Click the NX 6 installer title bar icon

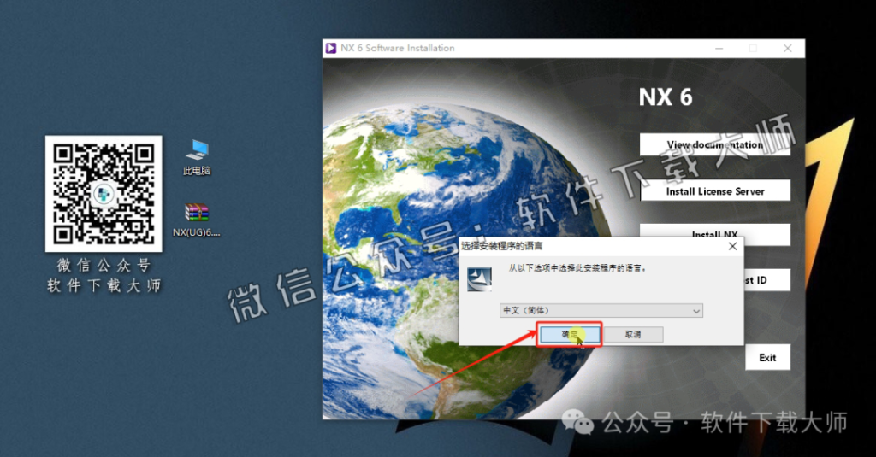pos(331,48)
